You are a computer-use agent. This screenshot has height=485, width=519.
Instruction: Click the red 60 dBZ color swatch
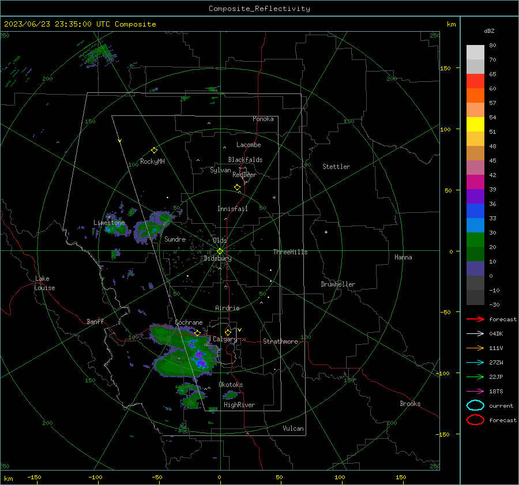[475, 81]
